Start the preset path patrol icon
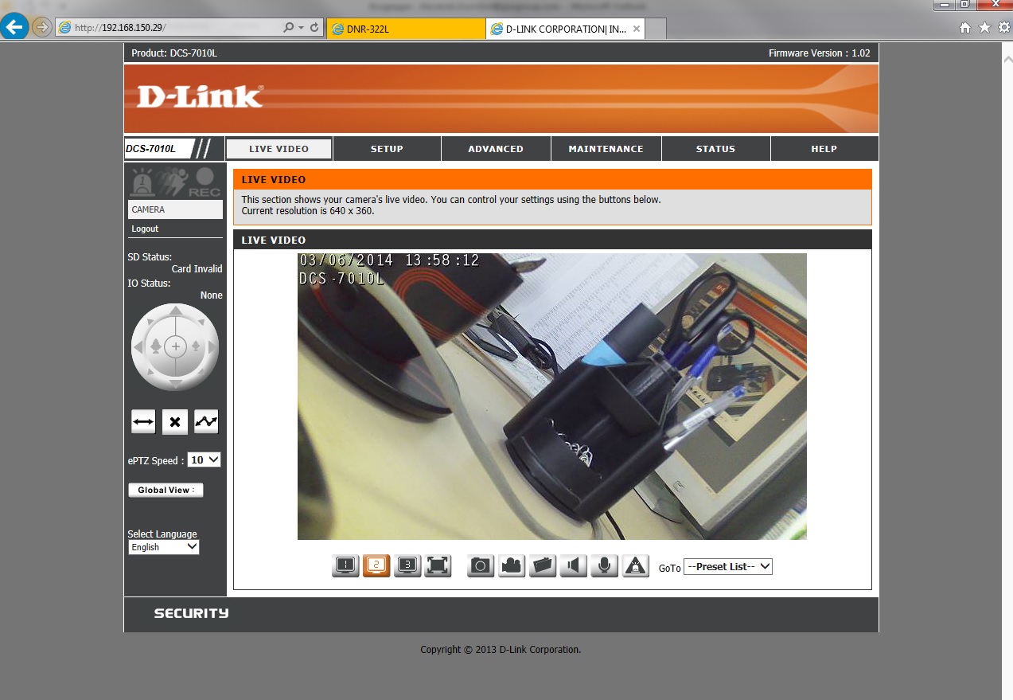This screenshot has width=1013, height=700. click(206, 422)
